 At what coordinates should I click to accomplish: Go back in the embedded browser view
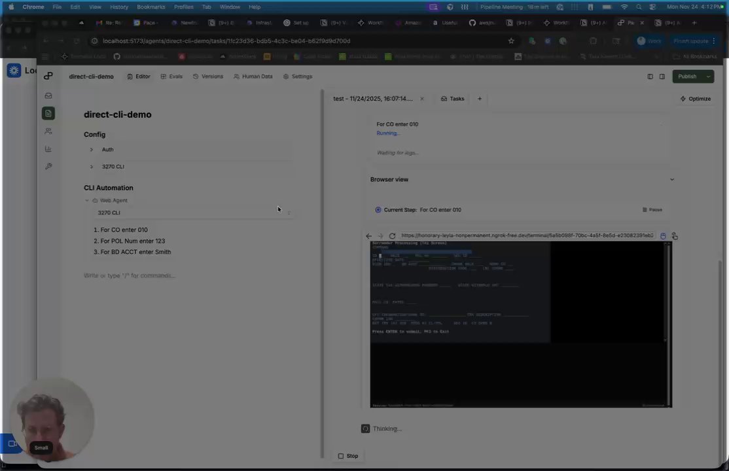tap(368, 235)
